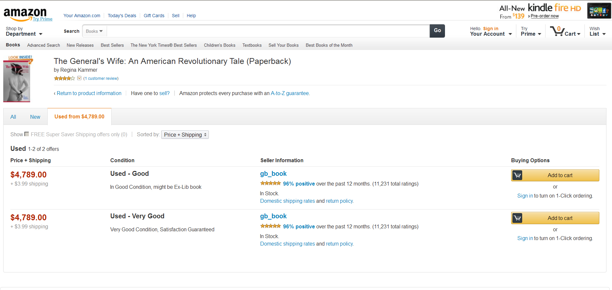Expand Try Prime dropdown
The image size is (612, 290).
[x=531, y=31]
